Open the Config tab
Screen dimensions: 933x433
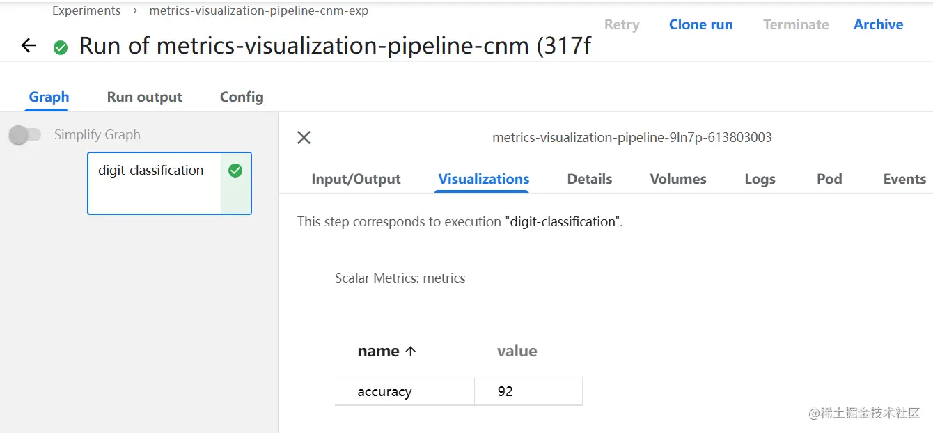(x=242, y=97)
